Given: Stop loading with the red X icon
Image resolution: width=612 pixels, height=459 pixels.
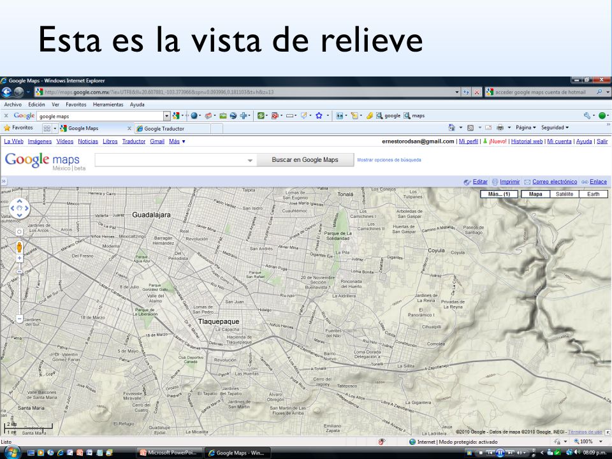Looking at the screenshot, I should click(477, 92).
